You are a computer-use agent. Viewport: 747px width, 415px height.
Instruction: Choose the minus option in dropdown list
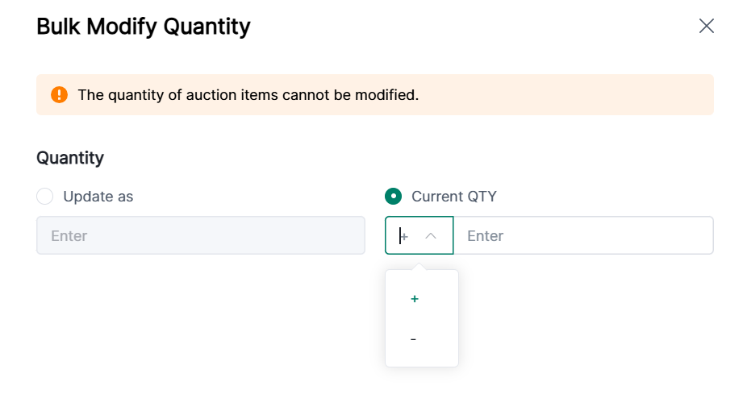click(x=414, y=339)
